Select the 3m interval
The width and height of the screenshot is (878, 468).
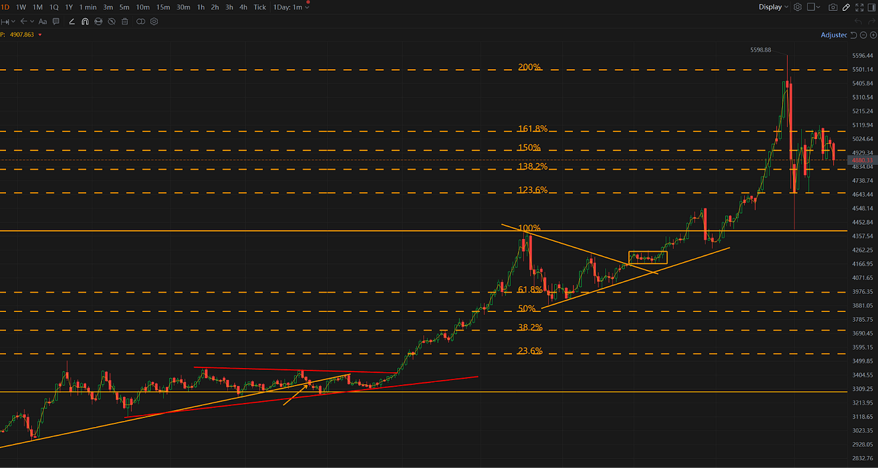pos(108,7)
